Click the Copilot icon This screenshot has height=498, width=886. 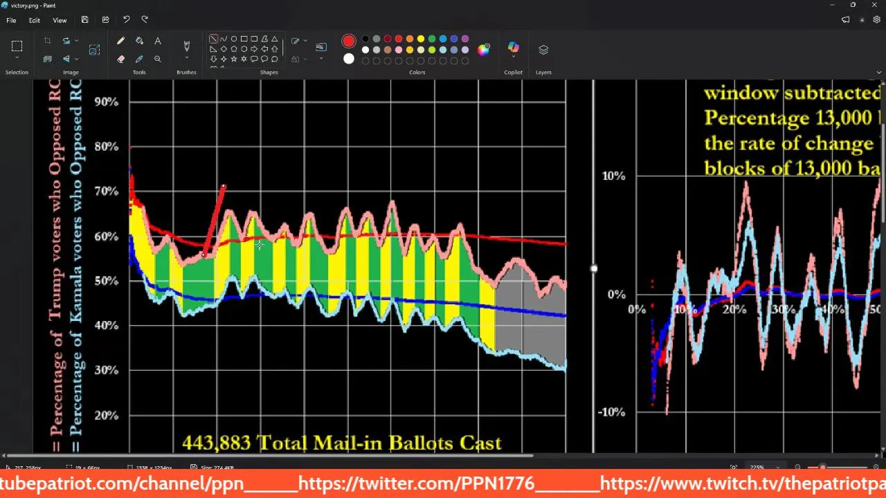[513, 46]
